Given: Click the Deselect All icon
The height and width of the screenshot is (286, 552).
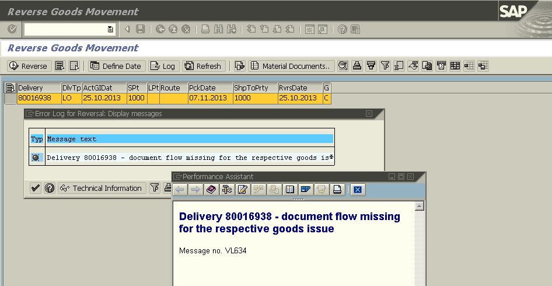Looking at the screenshot, I should point(74,66).
